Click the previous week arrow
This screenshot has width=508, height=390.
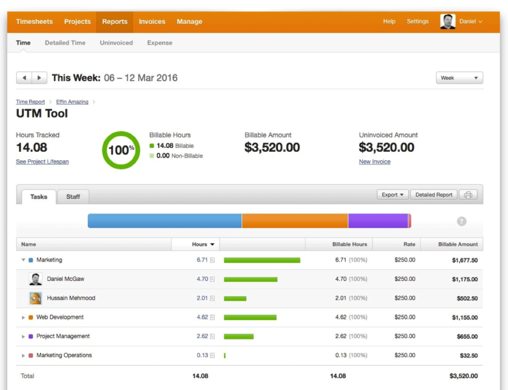point(24,77)
